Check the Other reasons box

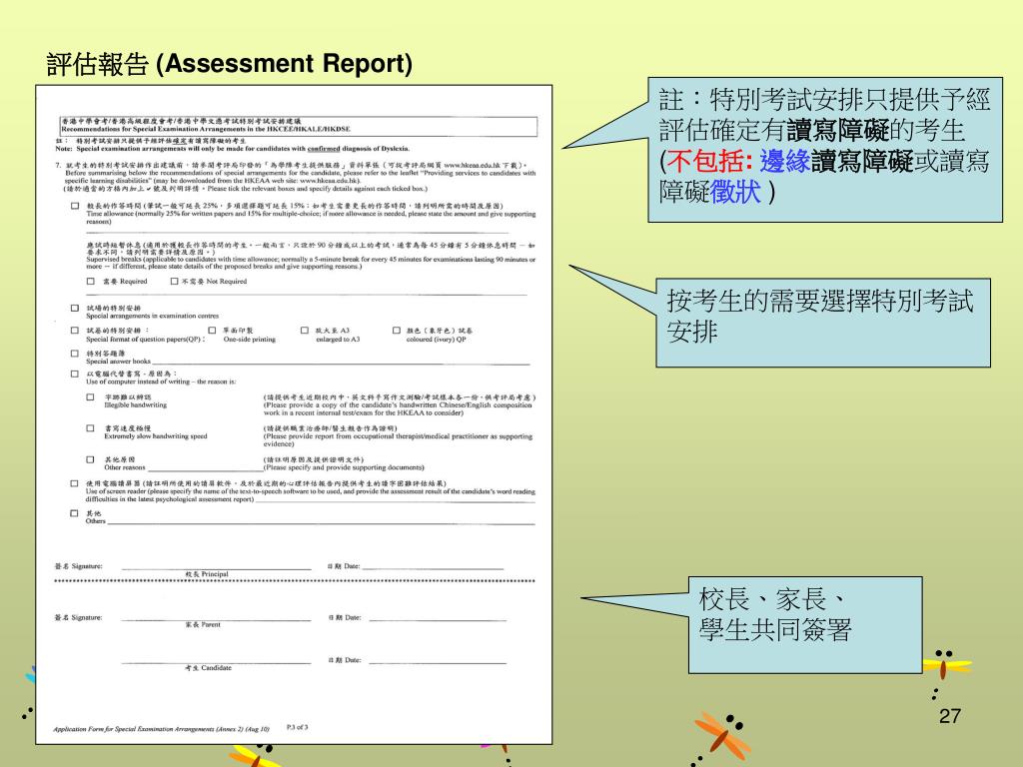click(x=91, y=459)
